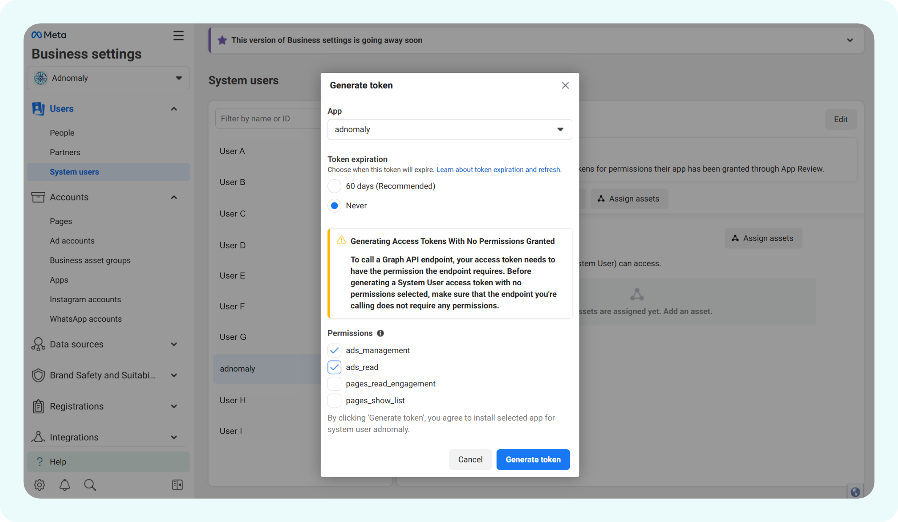Select the 60 days (Recommended) option
The image size is (898, 522).
(x=334, y=186)
